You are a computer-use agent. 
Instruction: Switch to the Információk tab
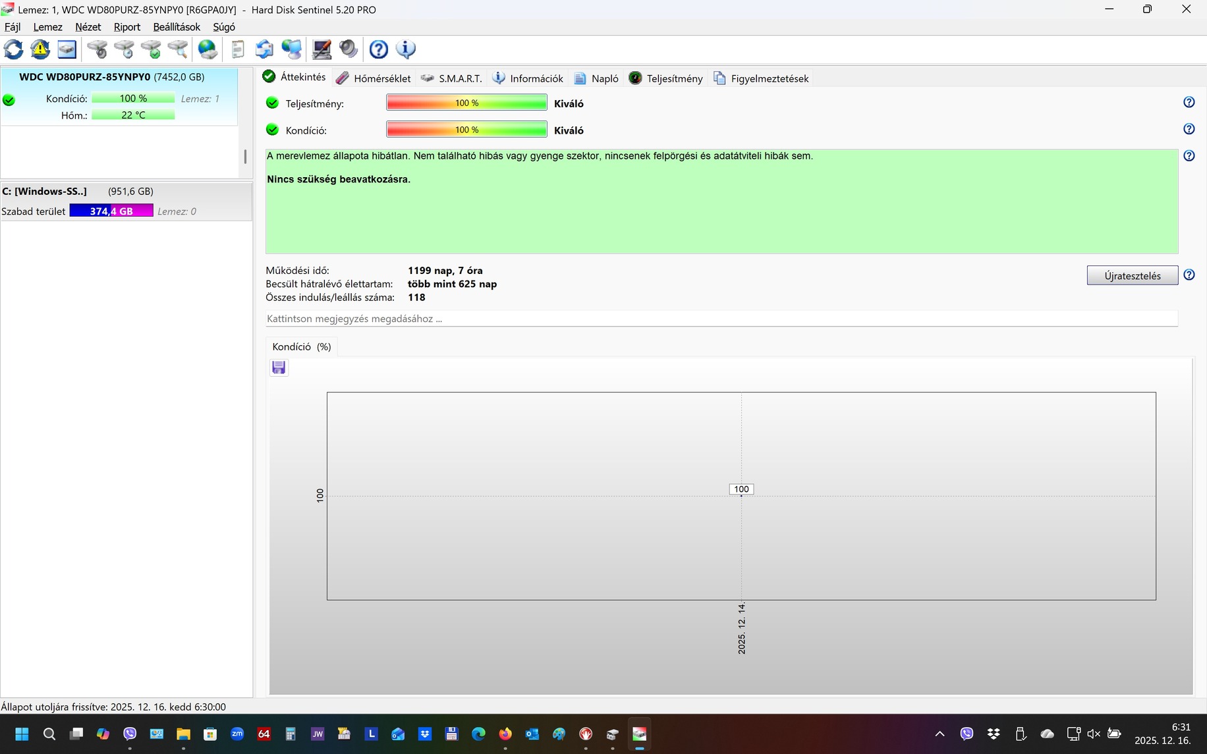pos(528,78)
